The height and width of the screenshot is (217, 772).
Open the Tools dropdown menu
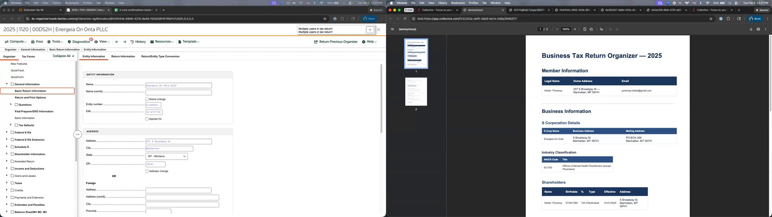55,42
